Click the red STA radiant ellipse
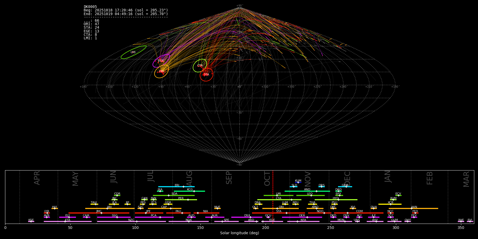Image resolution: width=478 pixels, height=239 pixels. 206,75
